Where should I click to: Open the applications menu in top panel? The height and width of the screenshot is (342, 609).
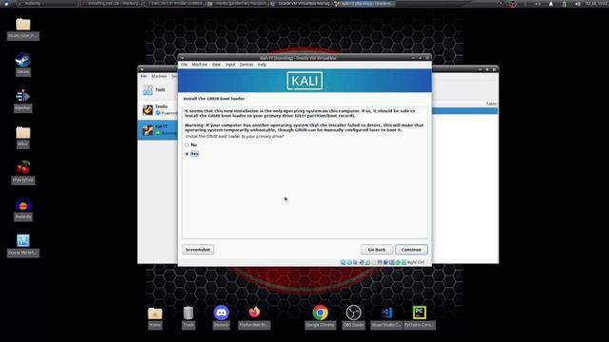tap(6, 4)
